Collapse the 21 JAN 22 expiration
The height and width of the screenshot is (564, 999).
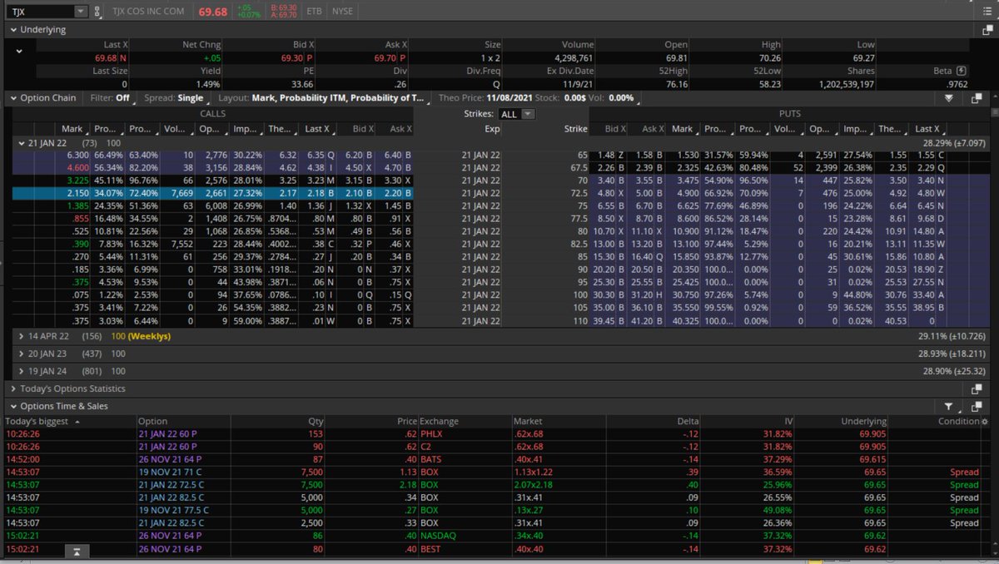coord(22,143)
